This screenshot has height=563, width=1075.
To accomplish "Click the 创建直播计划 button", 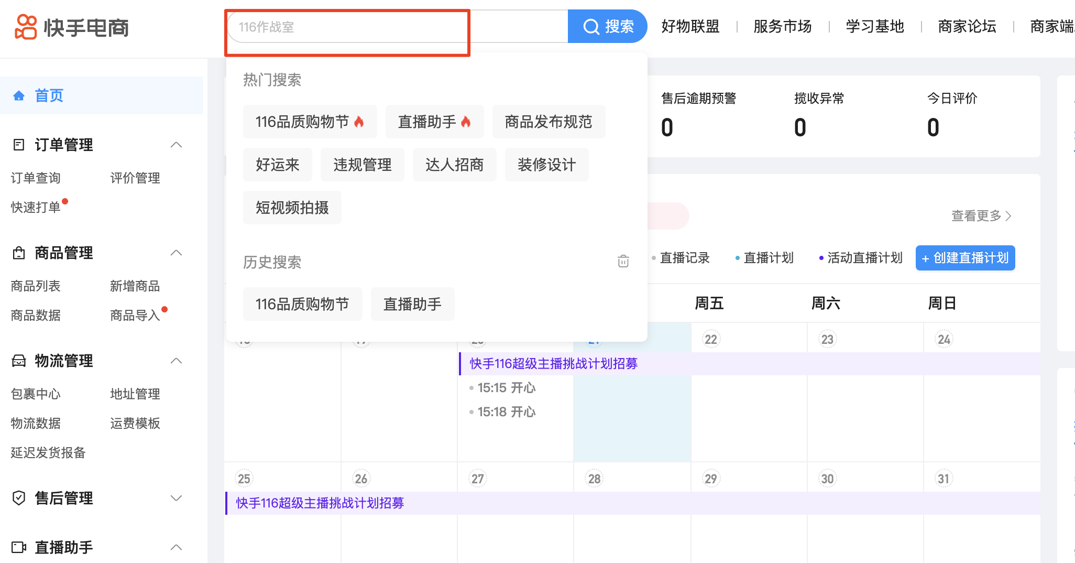I will click(965, 258).
